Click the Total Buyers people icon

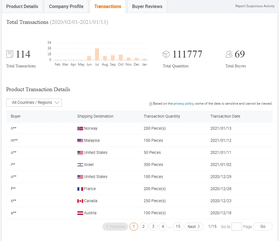click(x=229, y=54)
